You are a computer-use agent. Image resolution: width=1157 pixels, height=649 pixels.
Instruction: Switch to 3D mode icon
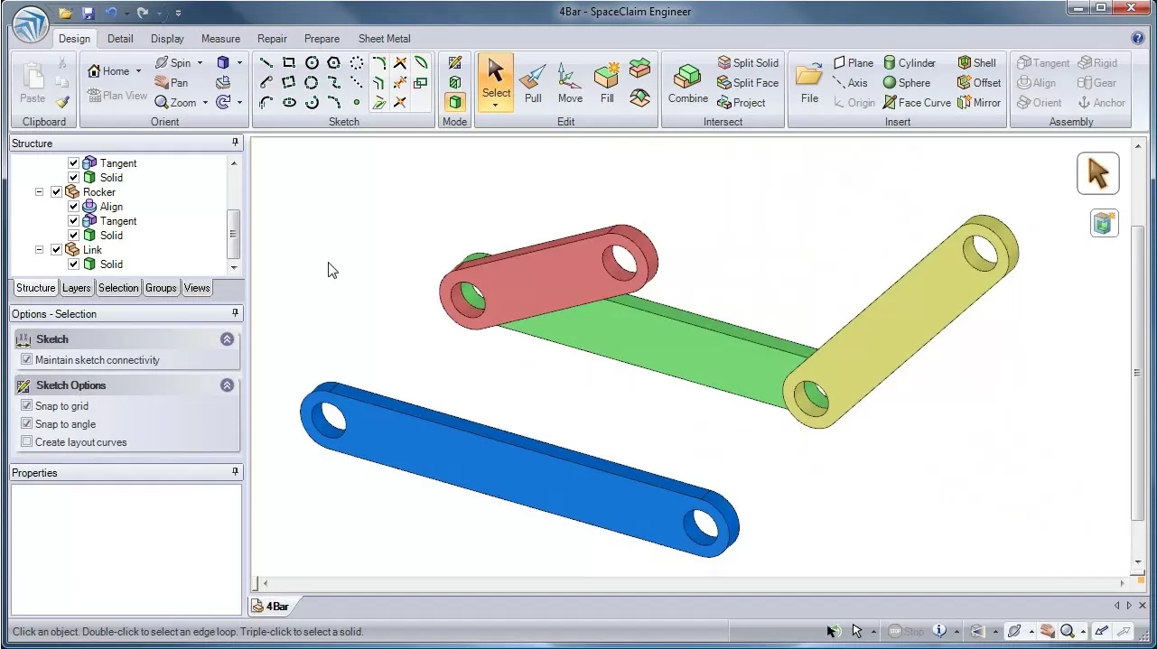click(x=455, y=103)
